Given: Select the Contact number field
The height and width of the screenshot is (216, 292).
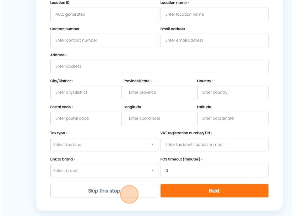Looking at the screenshot, I should pyautogui.click(x=104, y=40).
